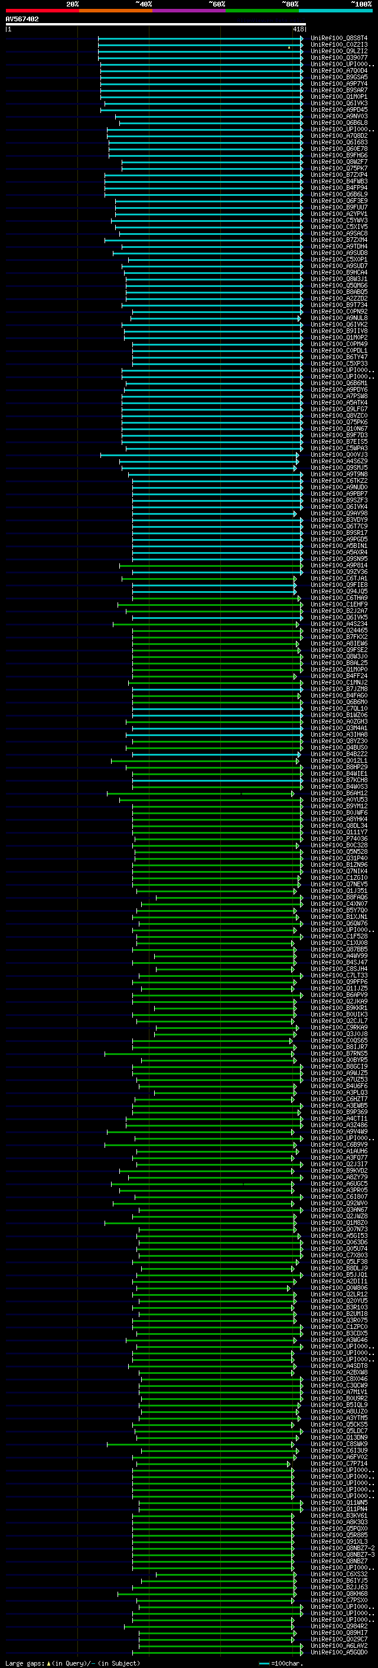Select hit UniRef100_C1F528
The height and width of the screenshot is (1668, 378).
click(x=338, y=936)
